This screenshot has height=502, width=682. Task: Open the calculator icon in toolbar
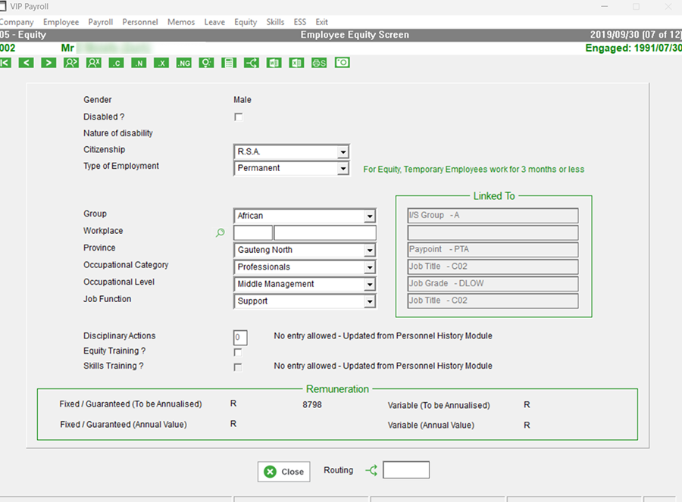point(228,63)
